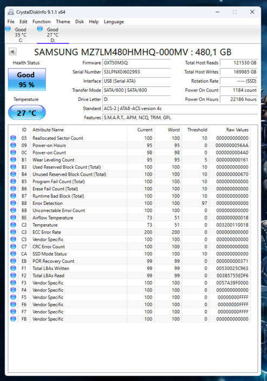Click the Standard field ACS-2

click(180, 108)
